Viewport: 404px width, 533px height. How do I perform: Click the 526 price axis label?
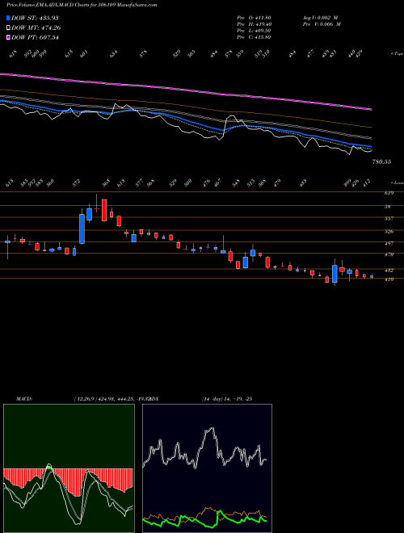click(x=389, y=232)
